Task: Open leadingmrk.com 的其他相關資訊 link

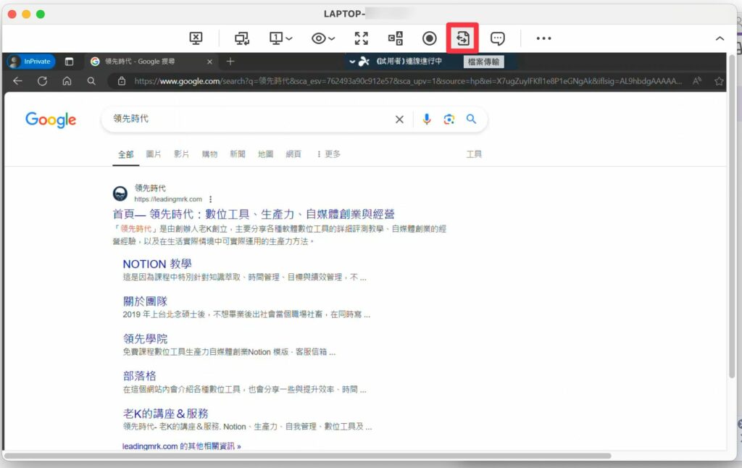Action: [x=182, y=446]
